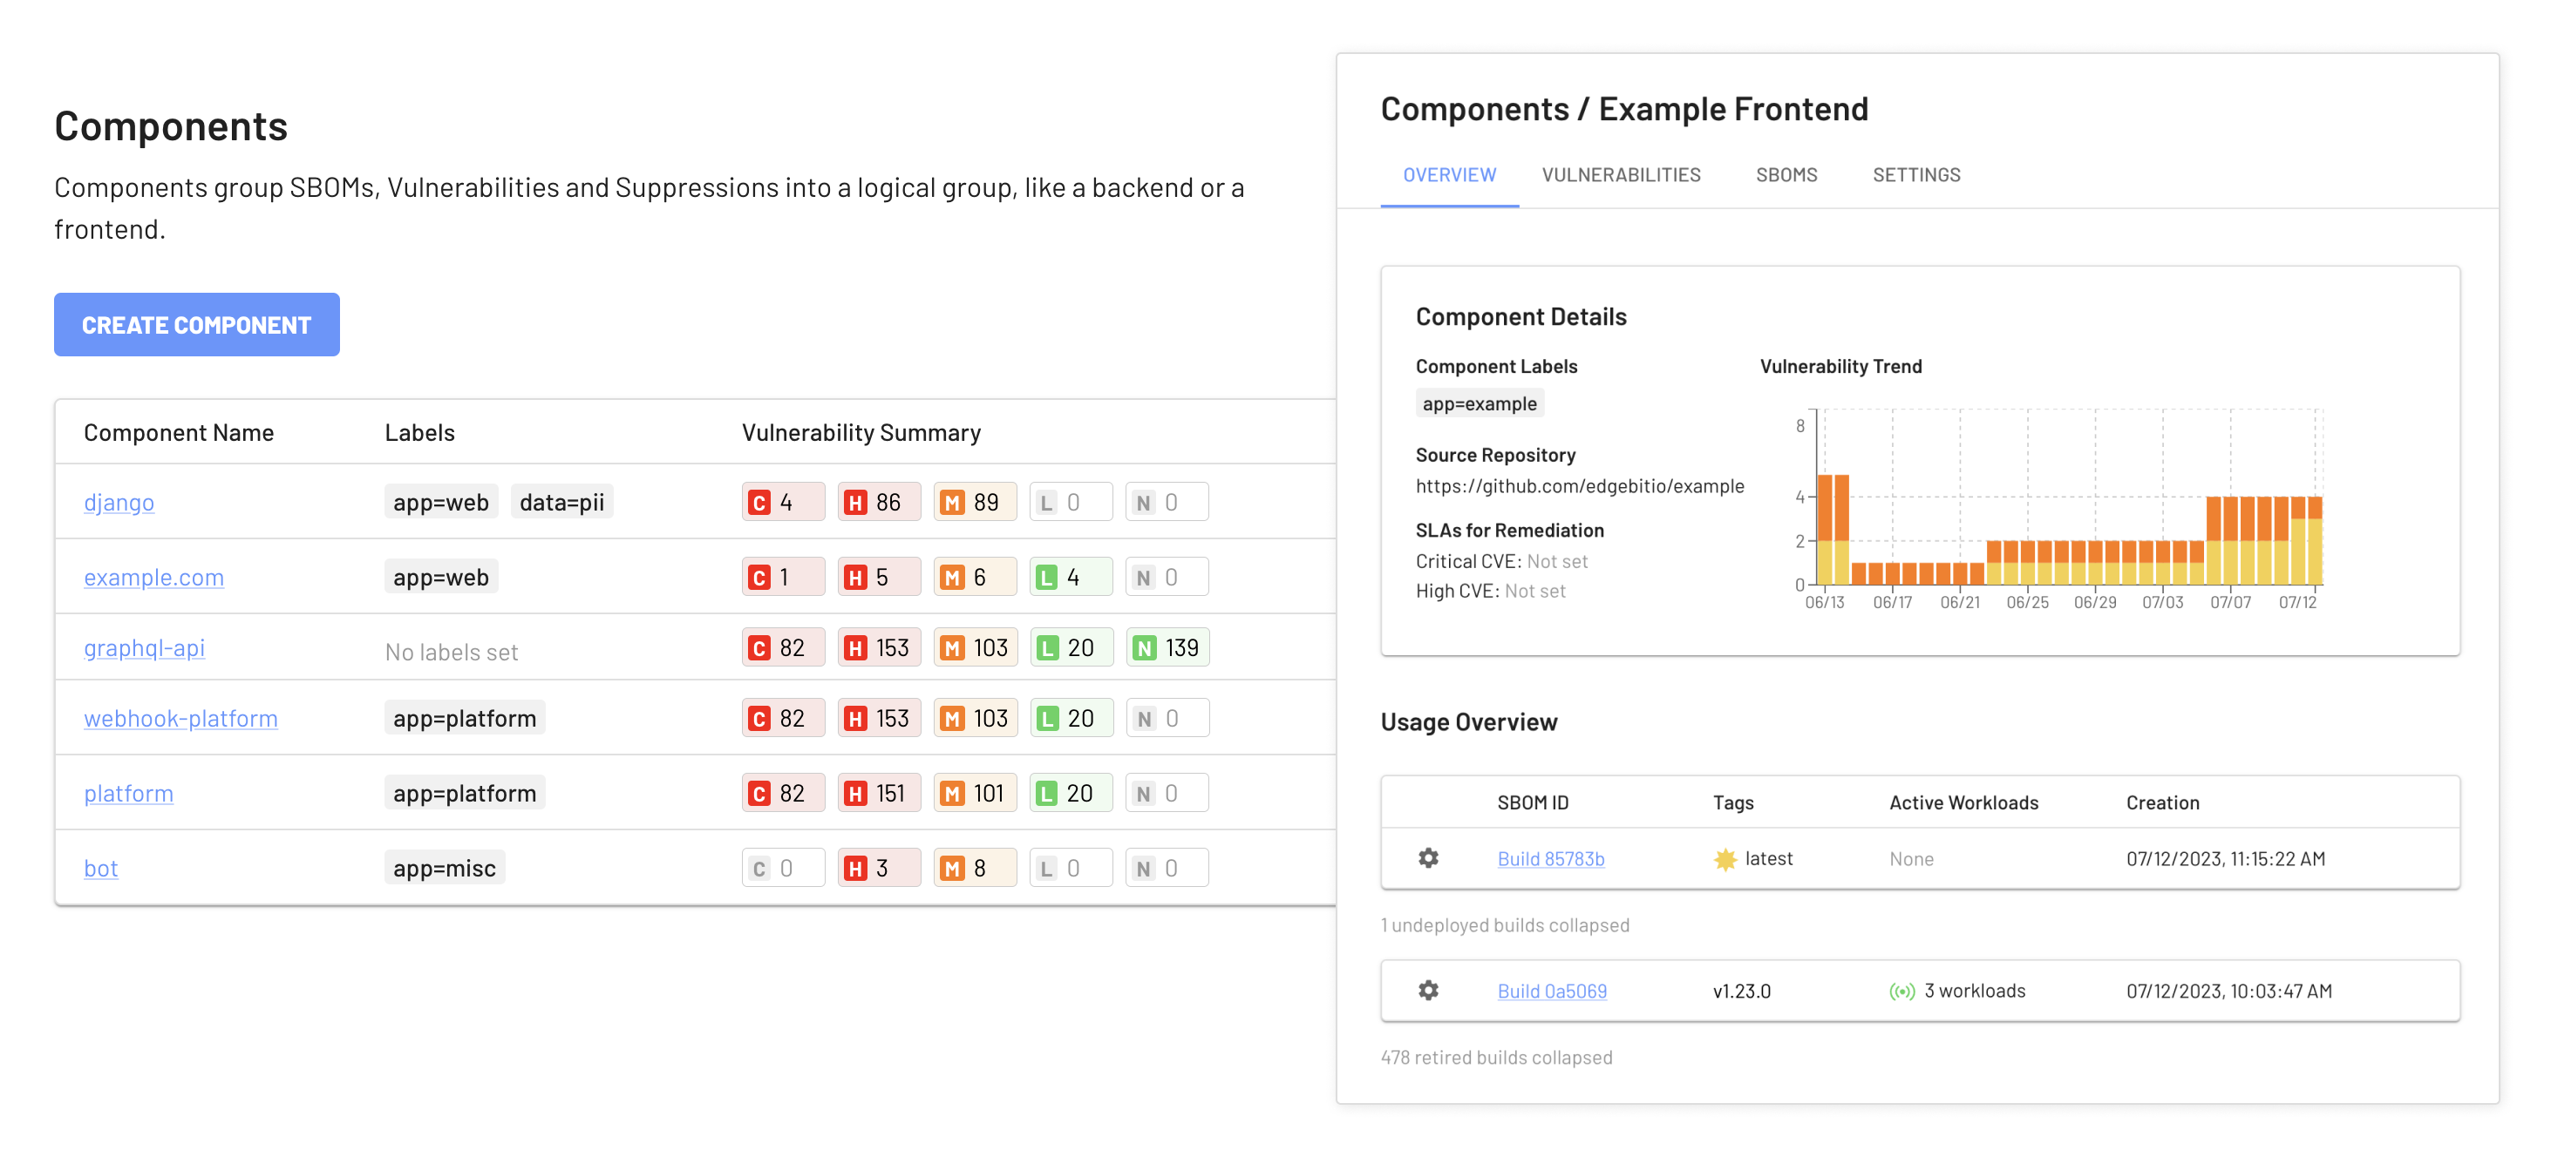This screenshot has height=1171, width=2558.
Task: Click webhook-platform High badge showing 153
Action: (x=879, y=717)
